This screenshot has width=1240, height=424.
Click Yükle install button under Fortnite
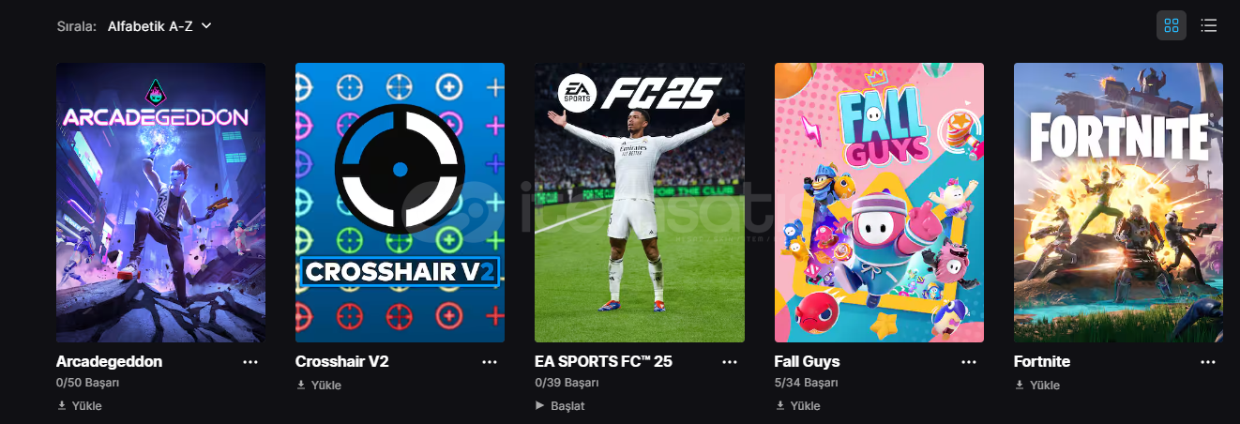point(1037,386)
